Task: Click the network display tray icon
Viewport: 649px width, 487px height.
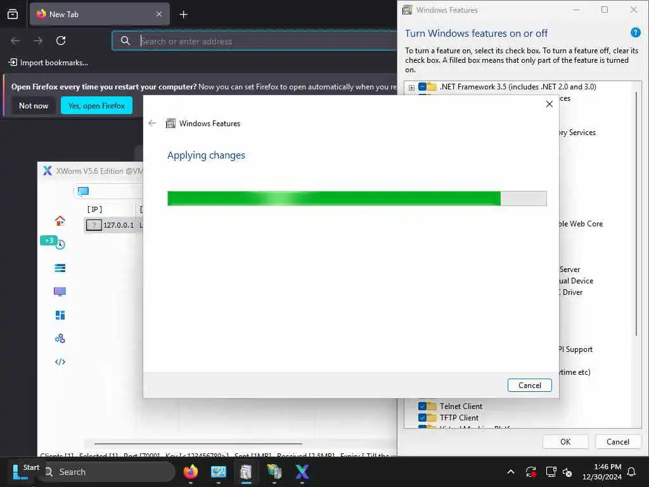Action: pyautogui.click(x=551, y=472)
